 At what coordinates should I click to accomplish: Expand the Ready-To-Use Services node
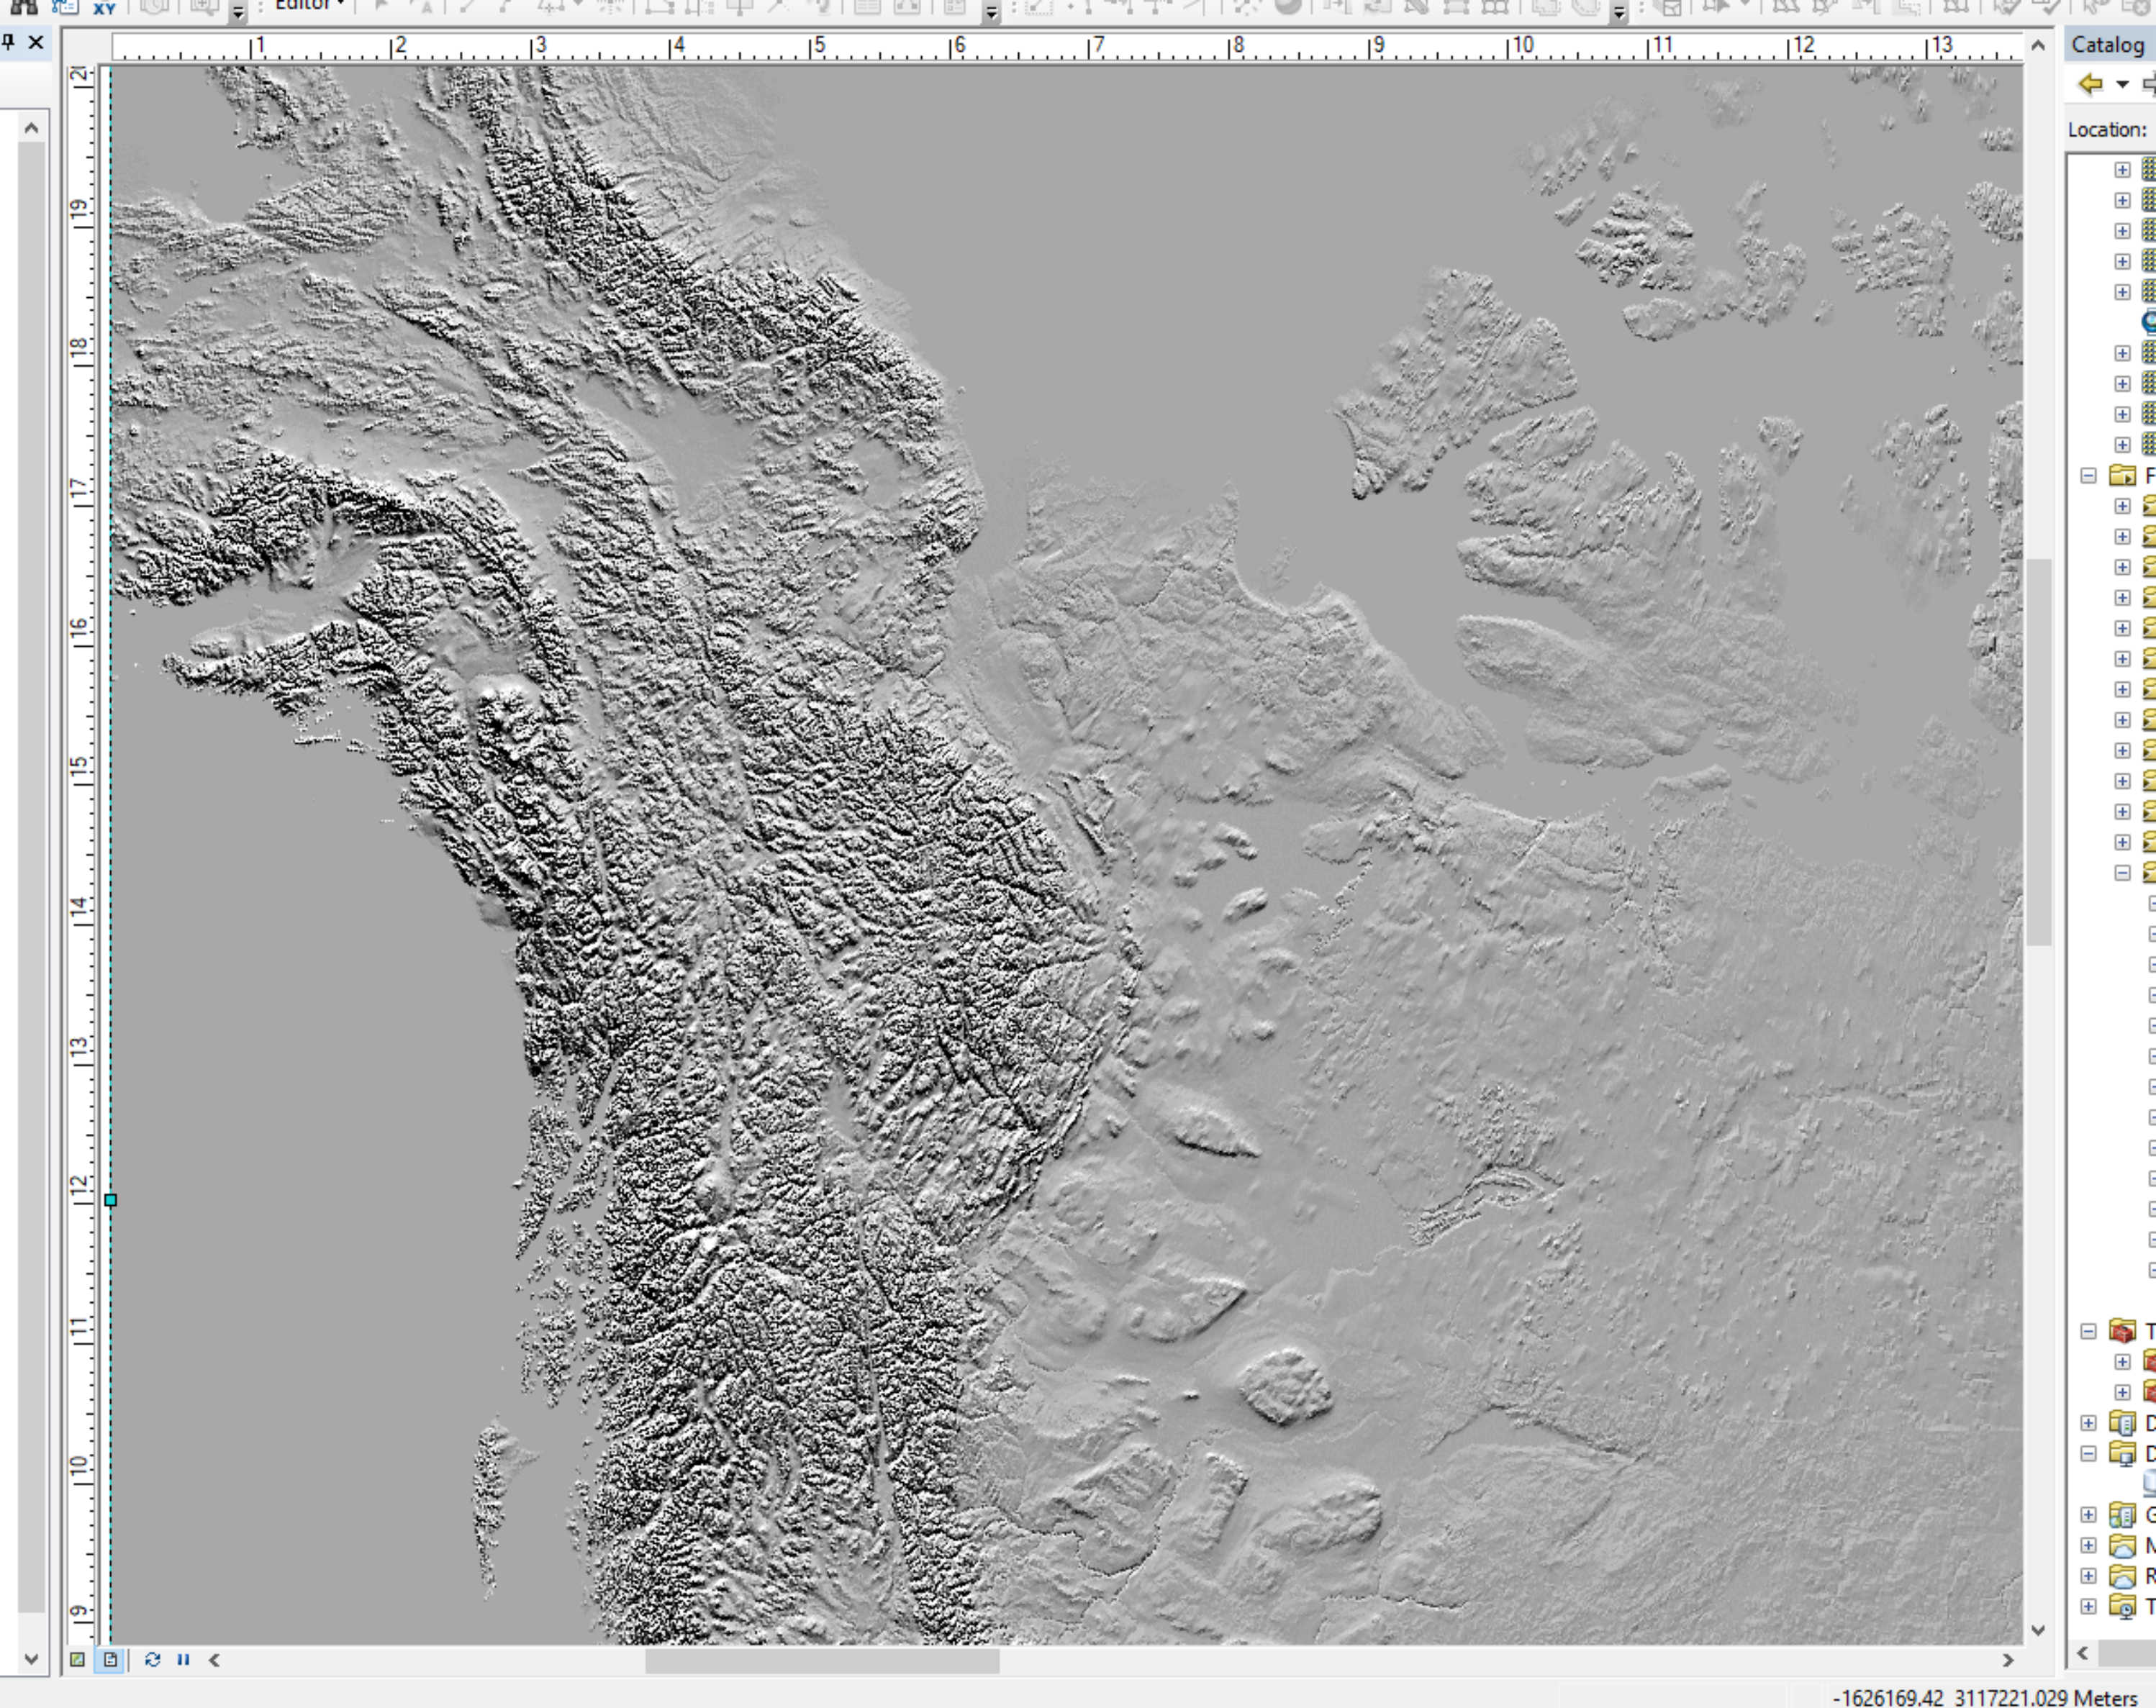coord(2088,1576)
